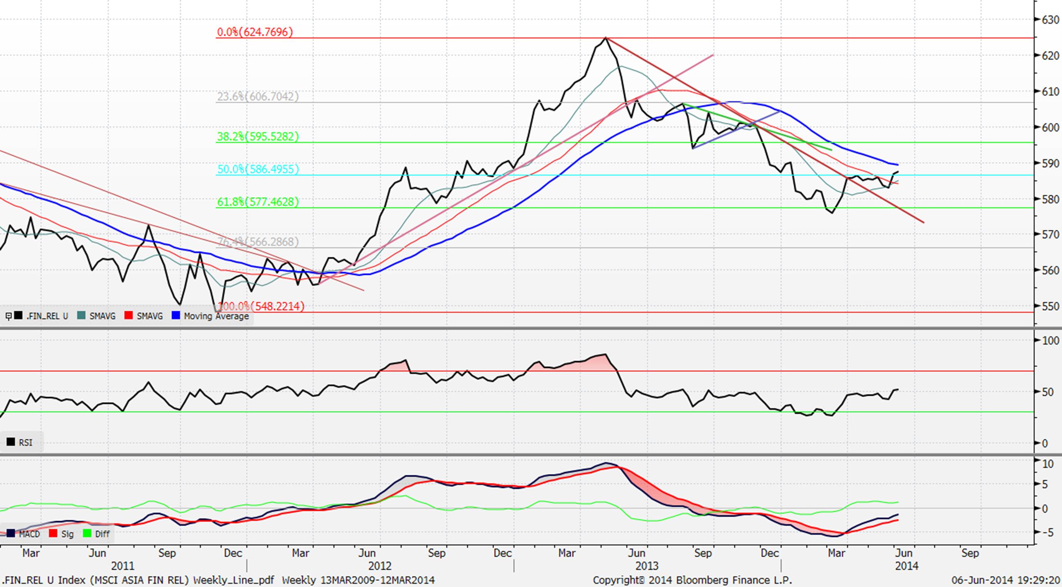Click the 23.6%(606.7042) retracement label
This screenshot has height=587, width=1062.
tap(258, 97)
